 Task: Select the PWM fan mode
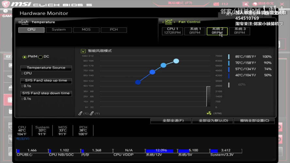24,57
